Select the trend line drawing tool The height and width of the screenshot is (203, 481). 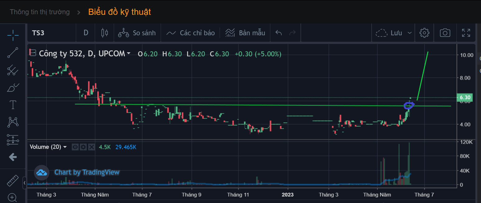coord(13,53)
